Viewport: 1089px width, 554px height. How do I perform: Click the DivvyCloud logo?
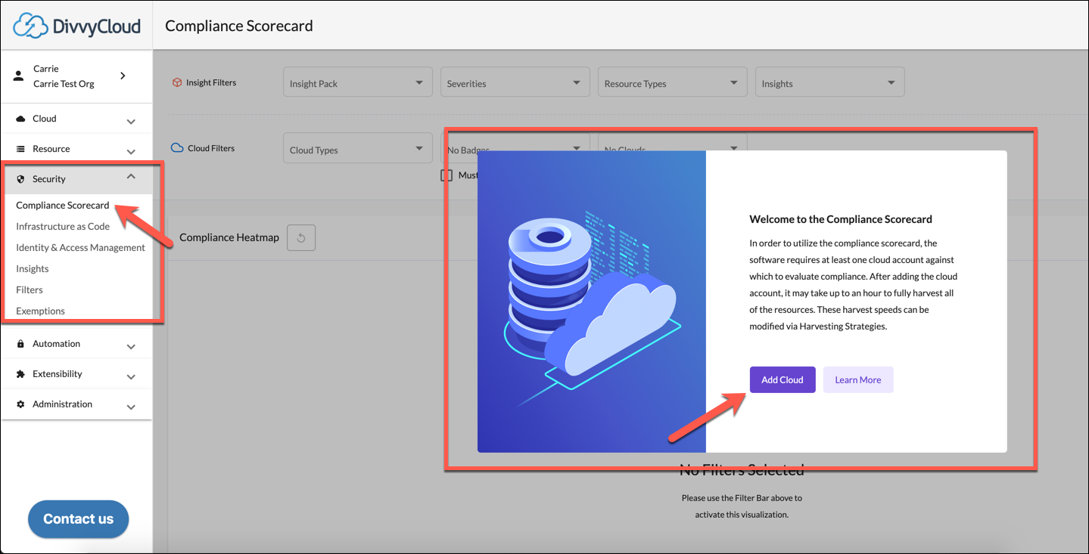[x=77, y=26]
